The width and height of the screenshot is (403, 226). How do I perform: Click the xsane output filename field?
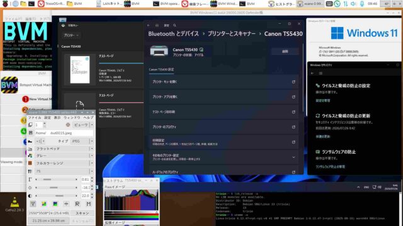[x=64, y=133]
